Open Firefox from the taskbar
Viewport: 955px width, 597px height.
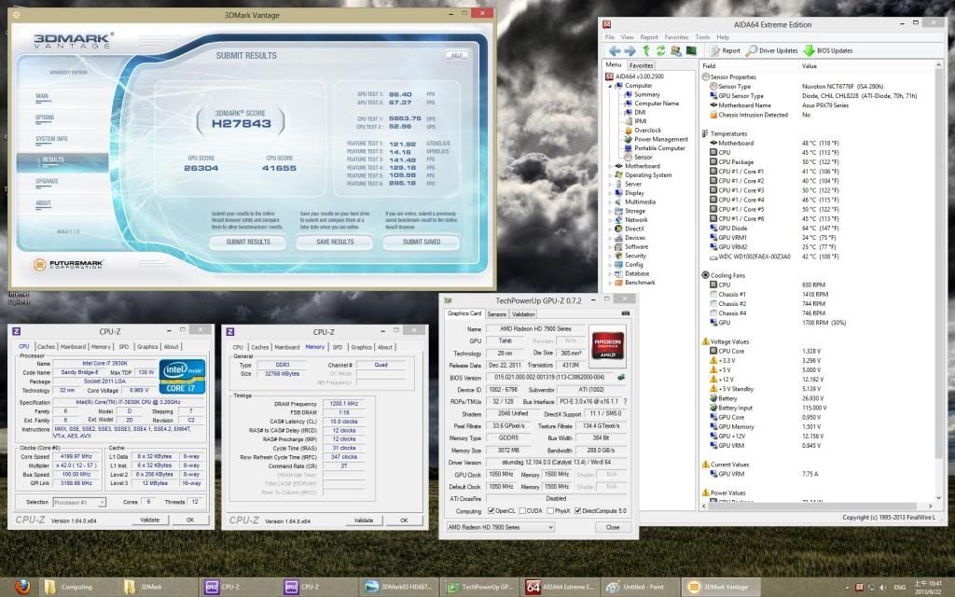22,587
